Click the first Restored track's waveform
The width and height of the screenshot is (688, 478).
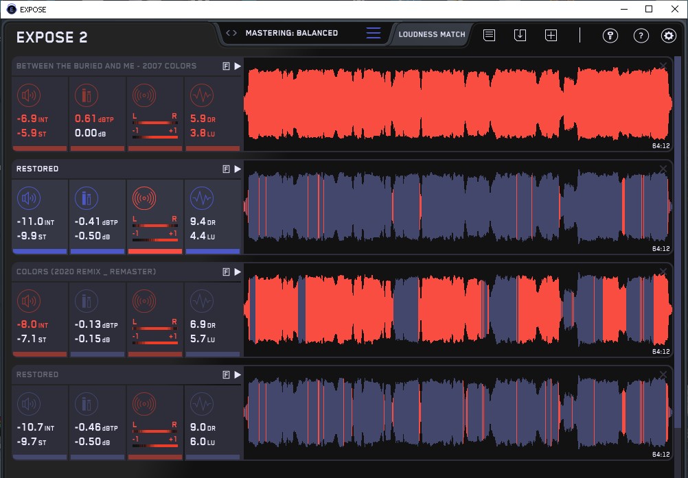pyautogui.click(x=457, y=207)
